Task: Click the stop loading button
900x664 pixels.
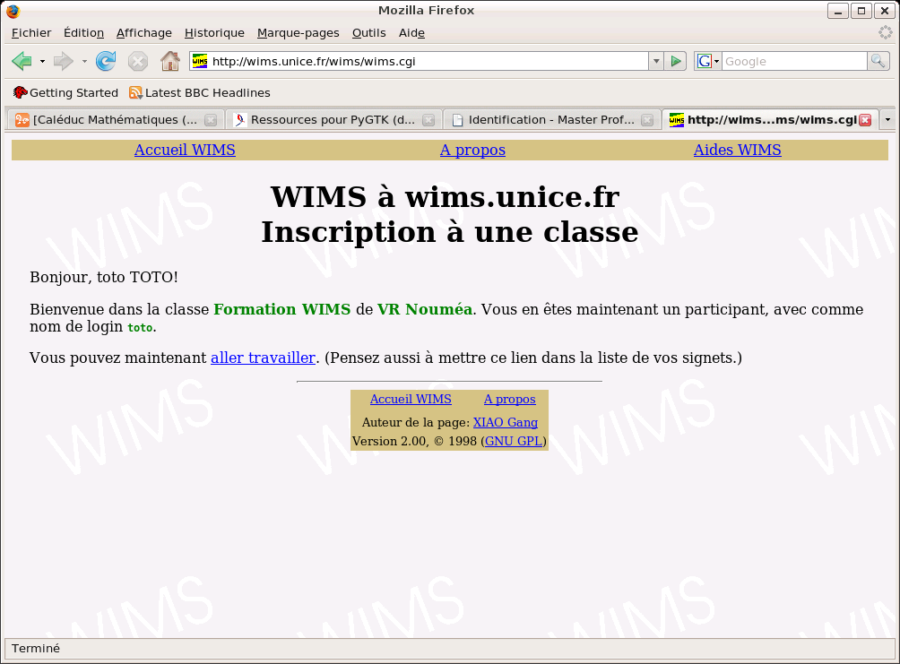Action: (138, 61)
